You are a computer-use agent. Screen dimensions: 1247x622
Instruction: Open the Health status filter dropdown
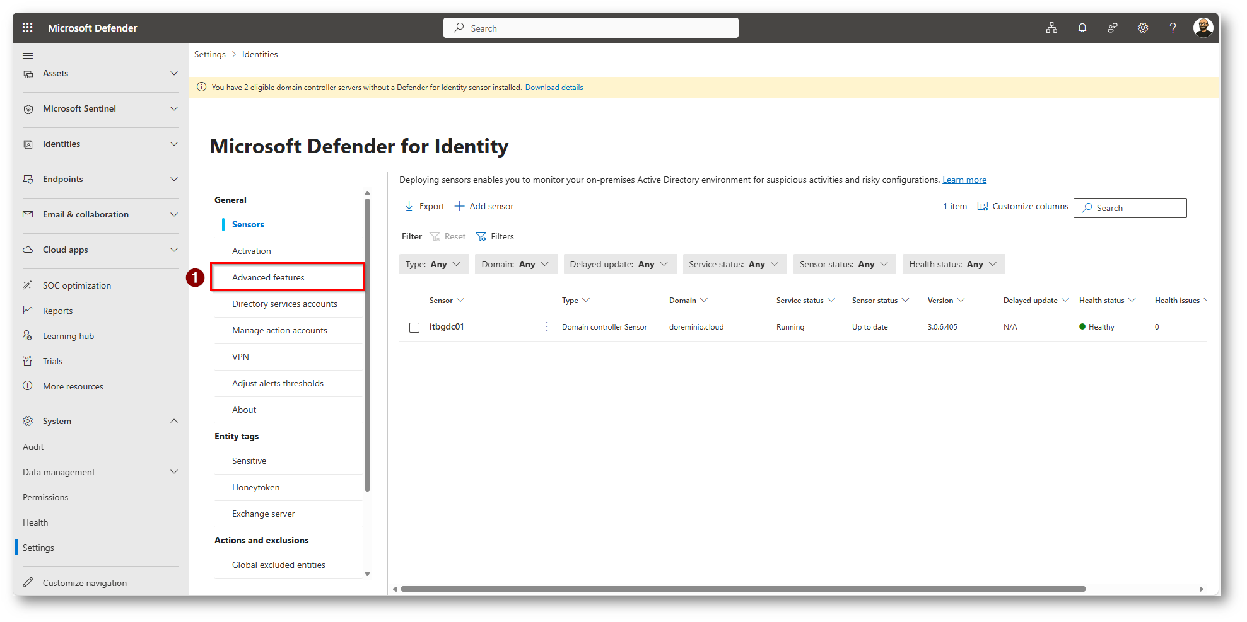952,264
